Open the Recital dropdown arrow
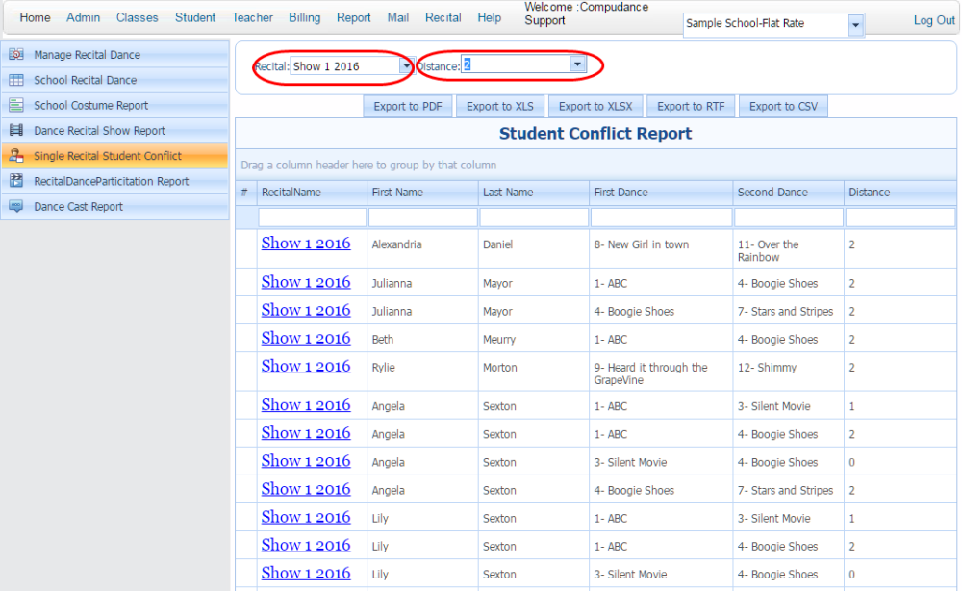The width and height of the screenshot is (962, 591). tap(406, 65)
